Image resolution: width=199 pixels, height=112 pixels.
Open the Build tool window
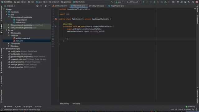[x=18, y=107]
